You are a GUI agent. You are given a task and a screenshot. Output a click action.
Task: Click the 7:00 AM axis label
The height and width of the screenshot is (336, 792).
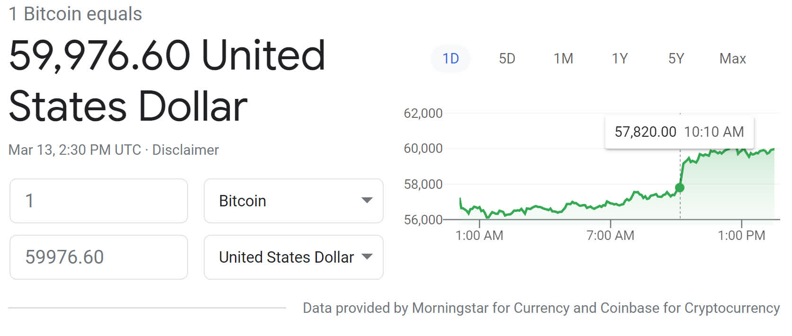tap(610, 235)
